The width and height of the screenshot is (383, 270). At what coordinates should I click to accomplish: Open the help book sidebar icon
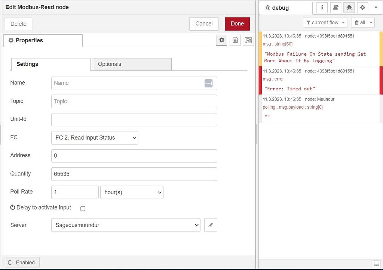[x=335, y=7]
